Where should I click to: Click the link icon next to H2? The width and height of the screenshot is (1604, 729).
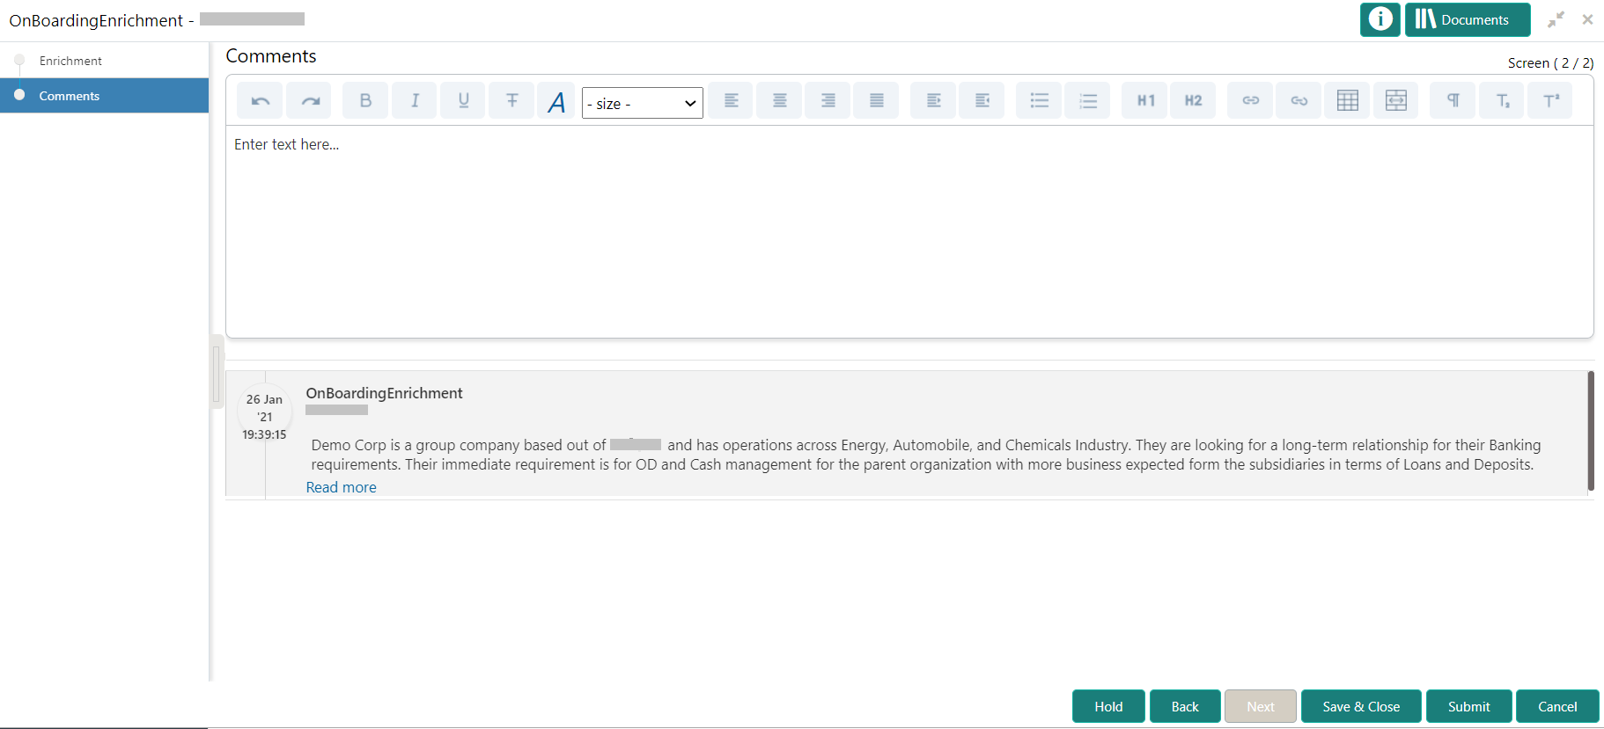pos(1250,100)
